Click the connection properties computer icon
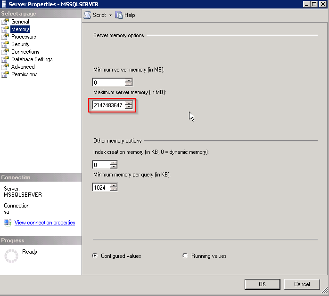Image resolution: width=329 pixels, height=296 pixels. [8, 223]
